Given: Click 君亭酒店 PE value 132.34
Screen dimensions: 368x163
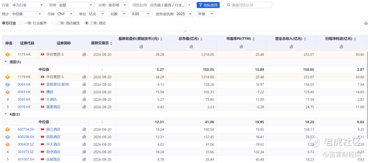Looking at the screenshot, I should tap(258, 152).
